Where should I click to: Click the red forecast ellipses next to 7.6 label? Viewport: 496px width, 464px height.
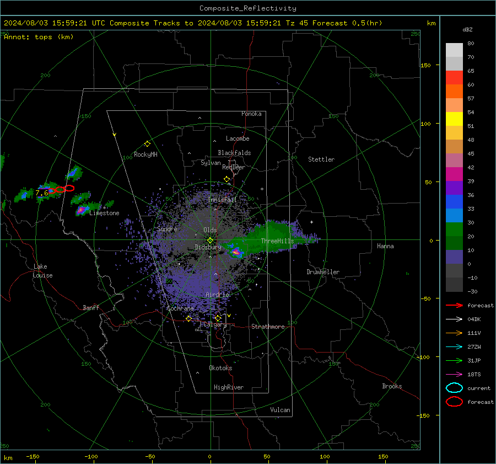(x=61, y=189)
